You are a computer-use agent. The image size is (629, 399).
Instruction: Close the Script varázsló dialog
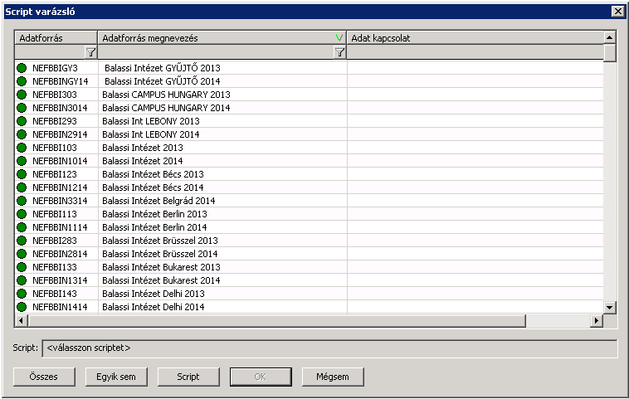click(x=618, y=12)
